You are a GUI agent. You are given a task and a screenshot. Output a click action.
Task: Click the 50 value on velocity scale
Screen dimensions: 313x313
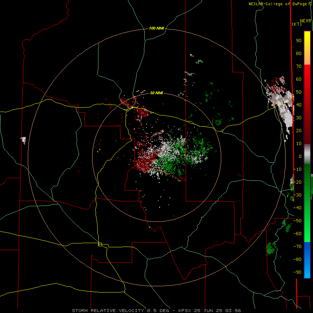pos(299,92)
